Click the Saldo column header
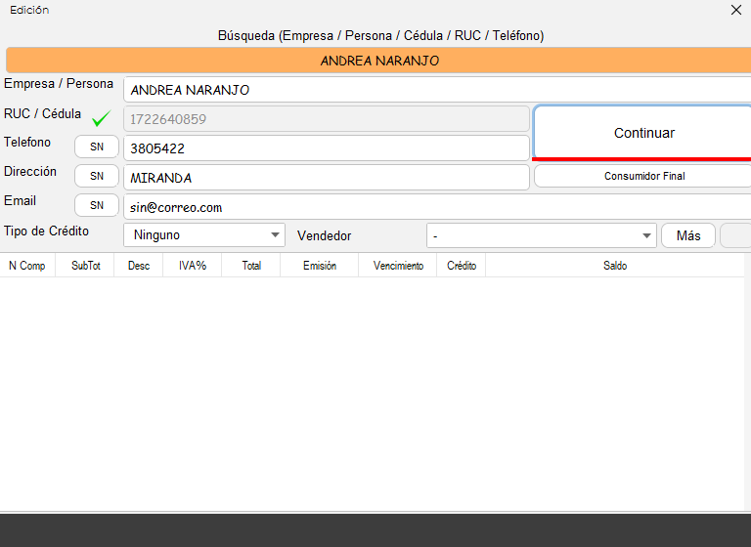751x547 pixels. [615, 266]
